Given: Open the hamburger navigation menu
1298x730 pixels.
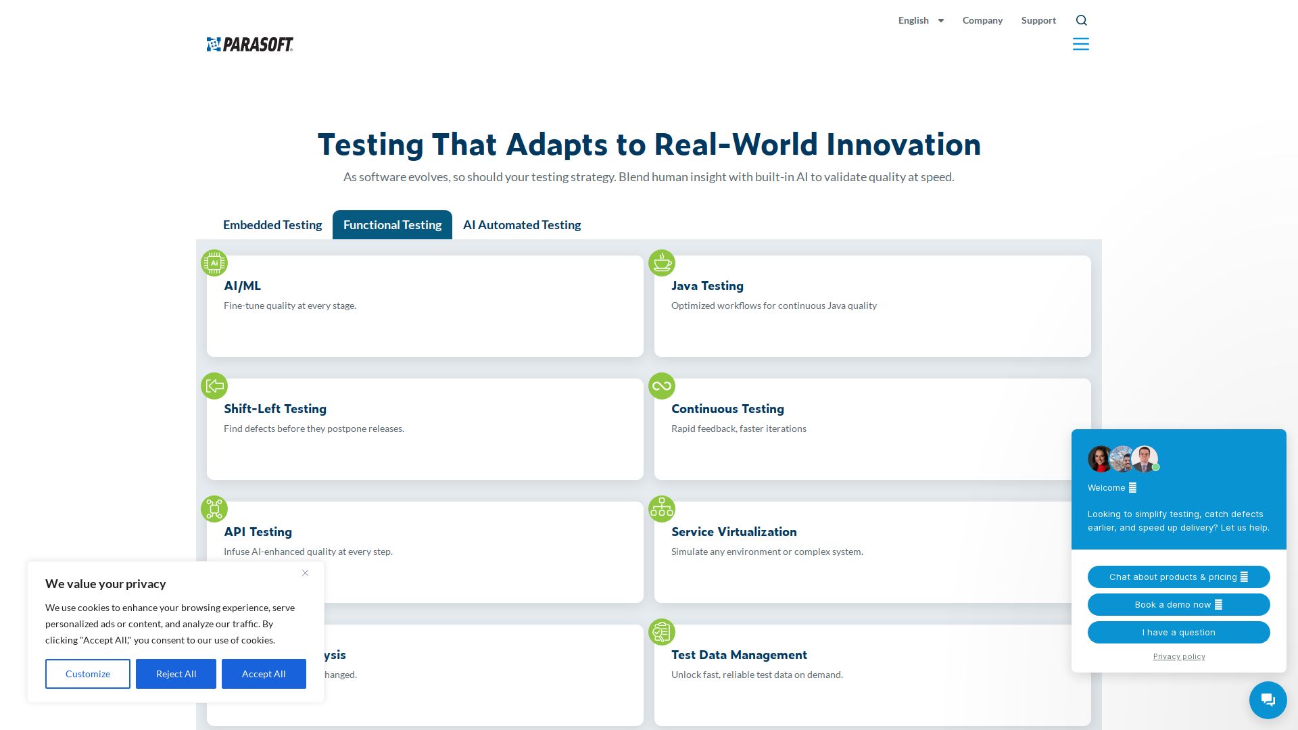Looking at the screenshot, I should point(1080,45).
